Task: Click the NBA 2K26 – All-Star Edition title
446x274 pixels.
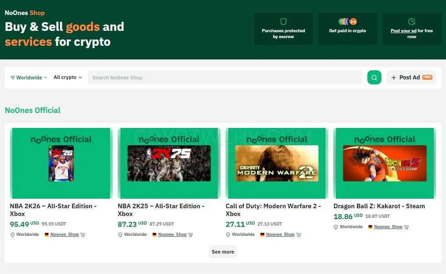Action: [53, 210]
